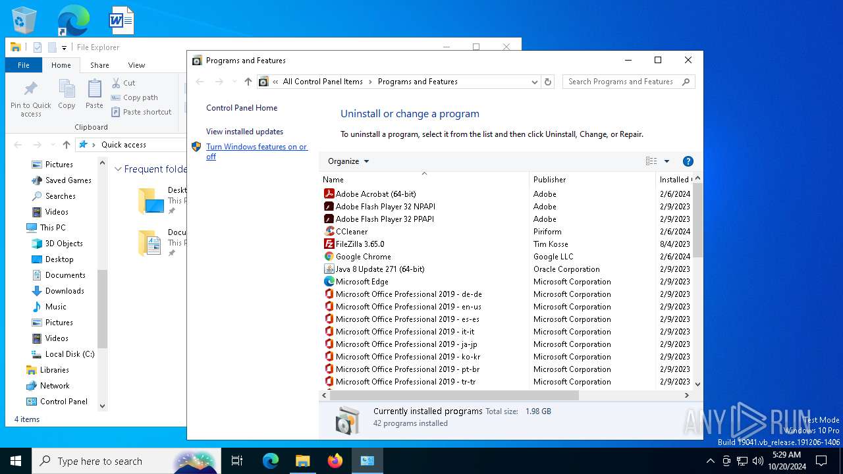This screenshot has width=843, height=474.
Task: Open Word document desktop icon
Action: pos(122,20)
